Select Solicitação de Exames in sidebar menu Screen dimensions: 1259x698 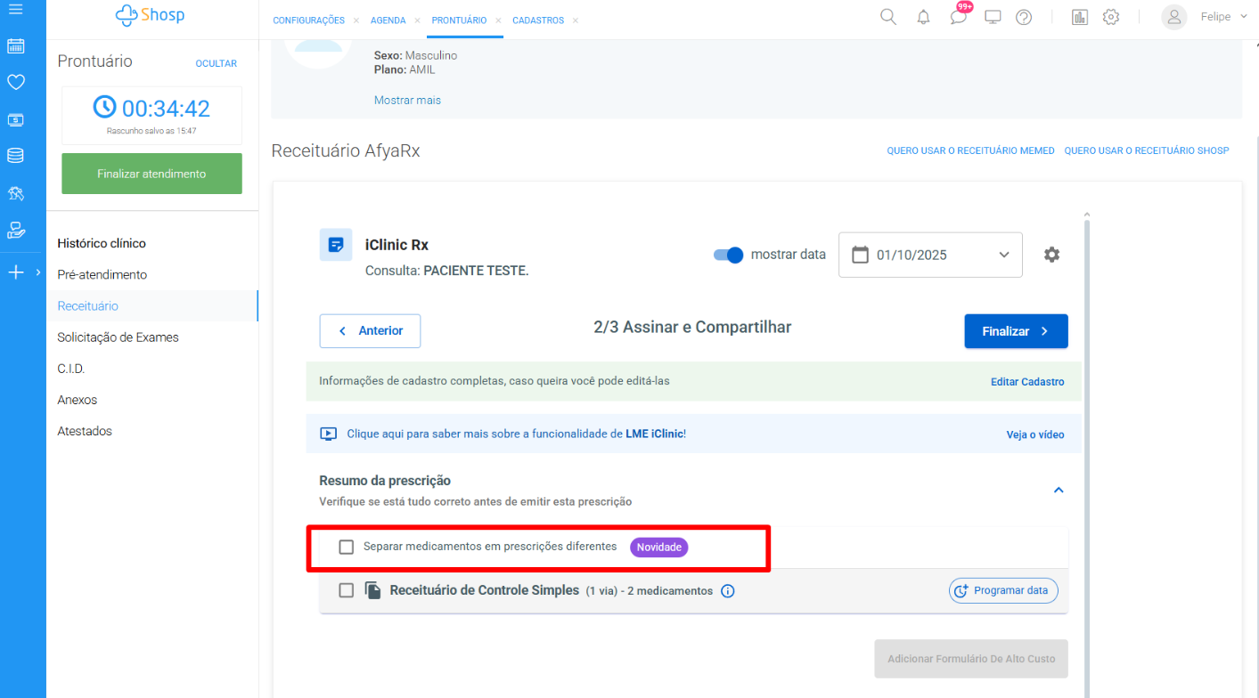(118, 337)
